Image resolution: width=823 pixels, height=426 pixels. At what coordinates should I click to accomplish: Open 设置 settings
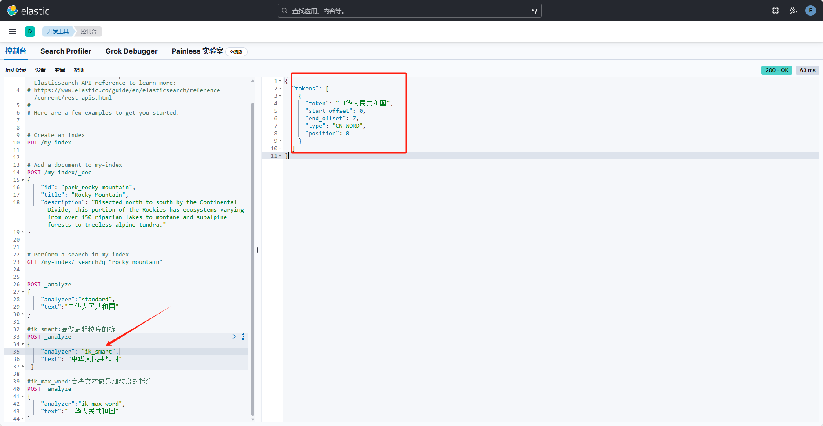tap(40, 70)
